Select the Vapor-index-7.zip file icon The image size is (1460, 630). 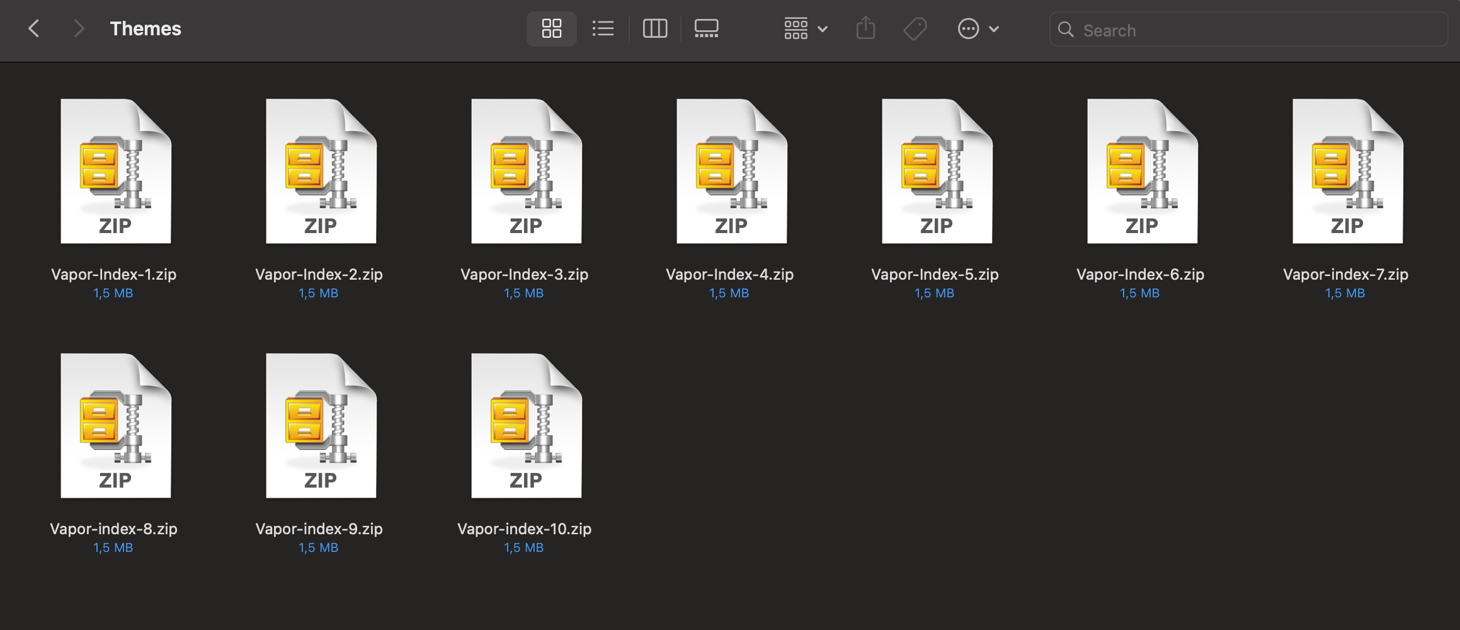coord(1348,171)
